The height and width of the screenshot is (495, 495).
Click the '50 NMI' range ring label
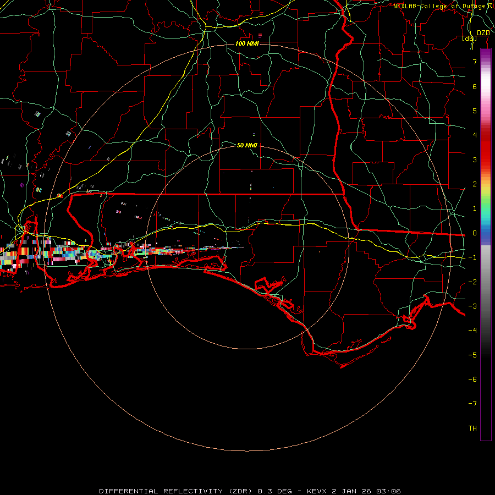tap(247, 145)
